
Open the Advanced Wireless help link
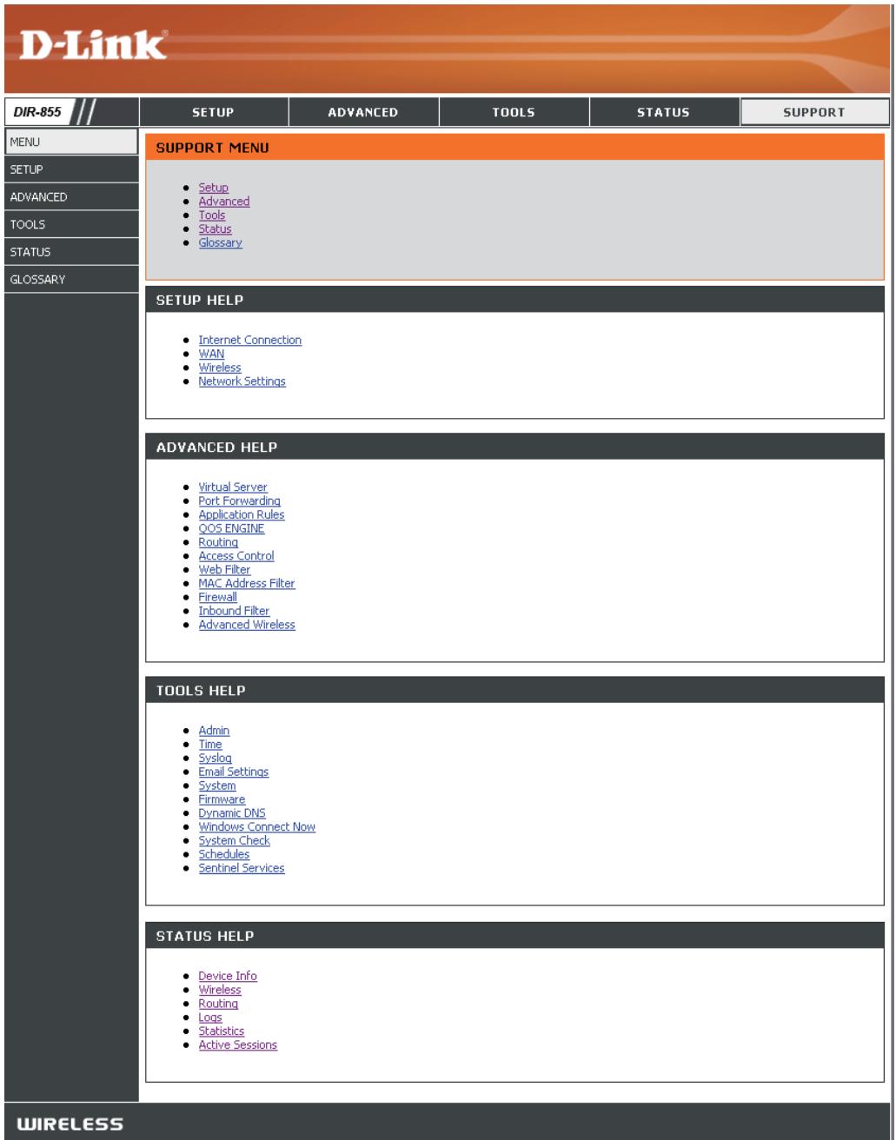[x=247, y=626]
